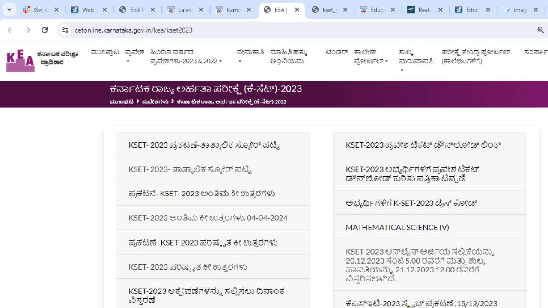Screen dimensions: 548x308
Task: Close the active KEA tab
Action: click(x=297, y=9)
